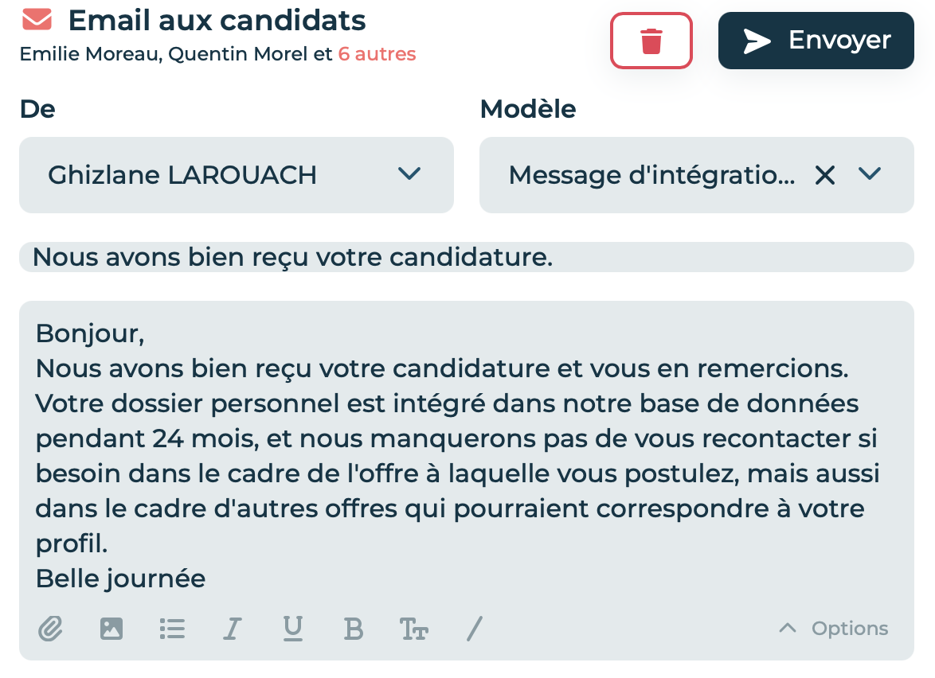Viewport: 935px width, 678px height.
Task: Attach a file with the paperclip icon
Action: (x=51, y=629)
